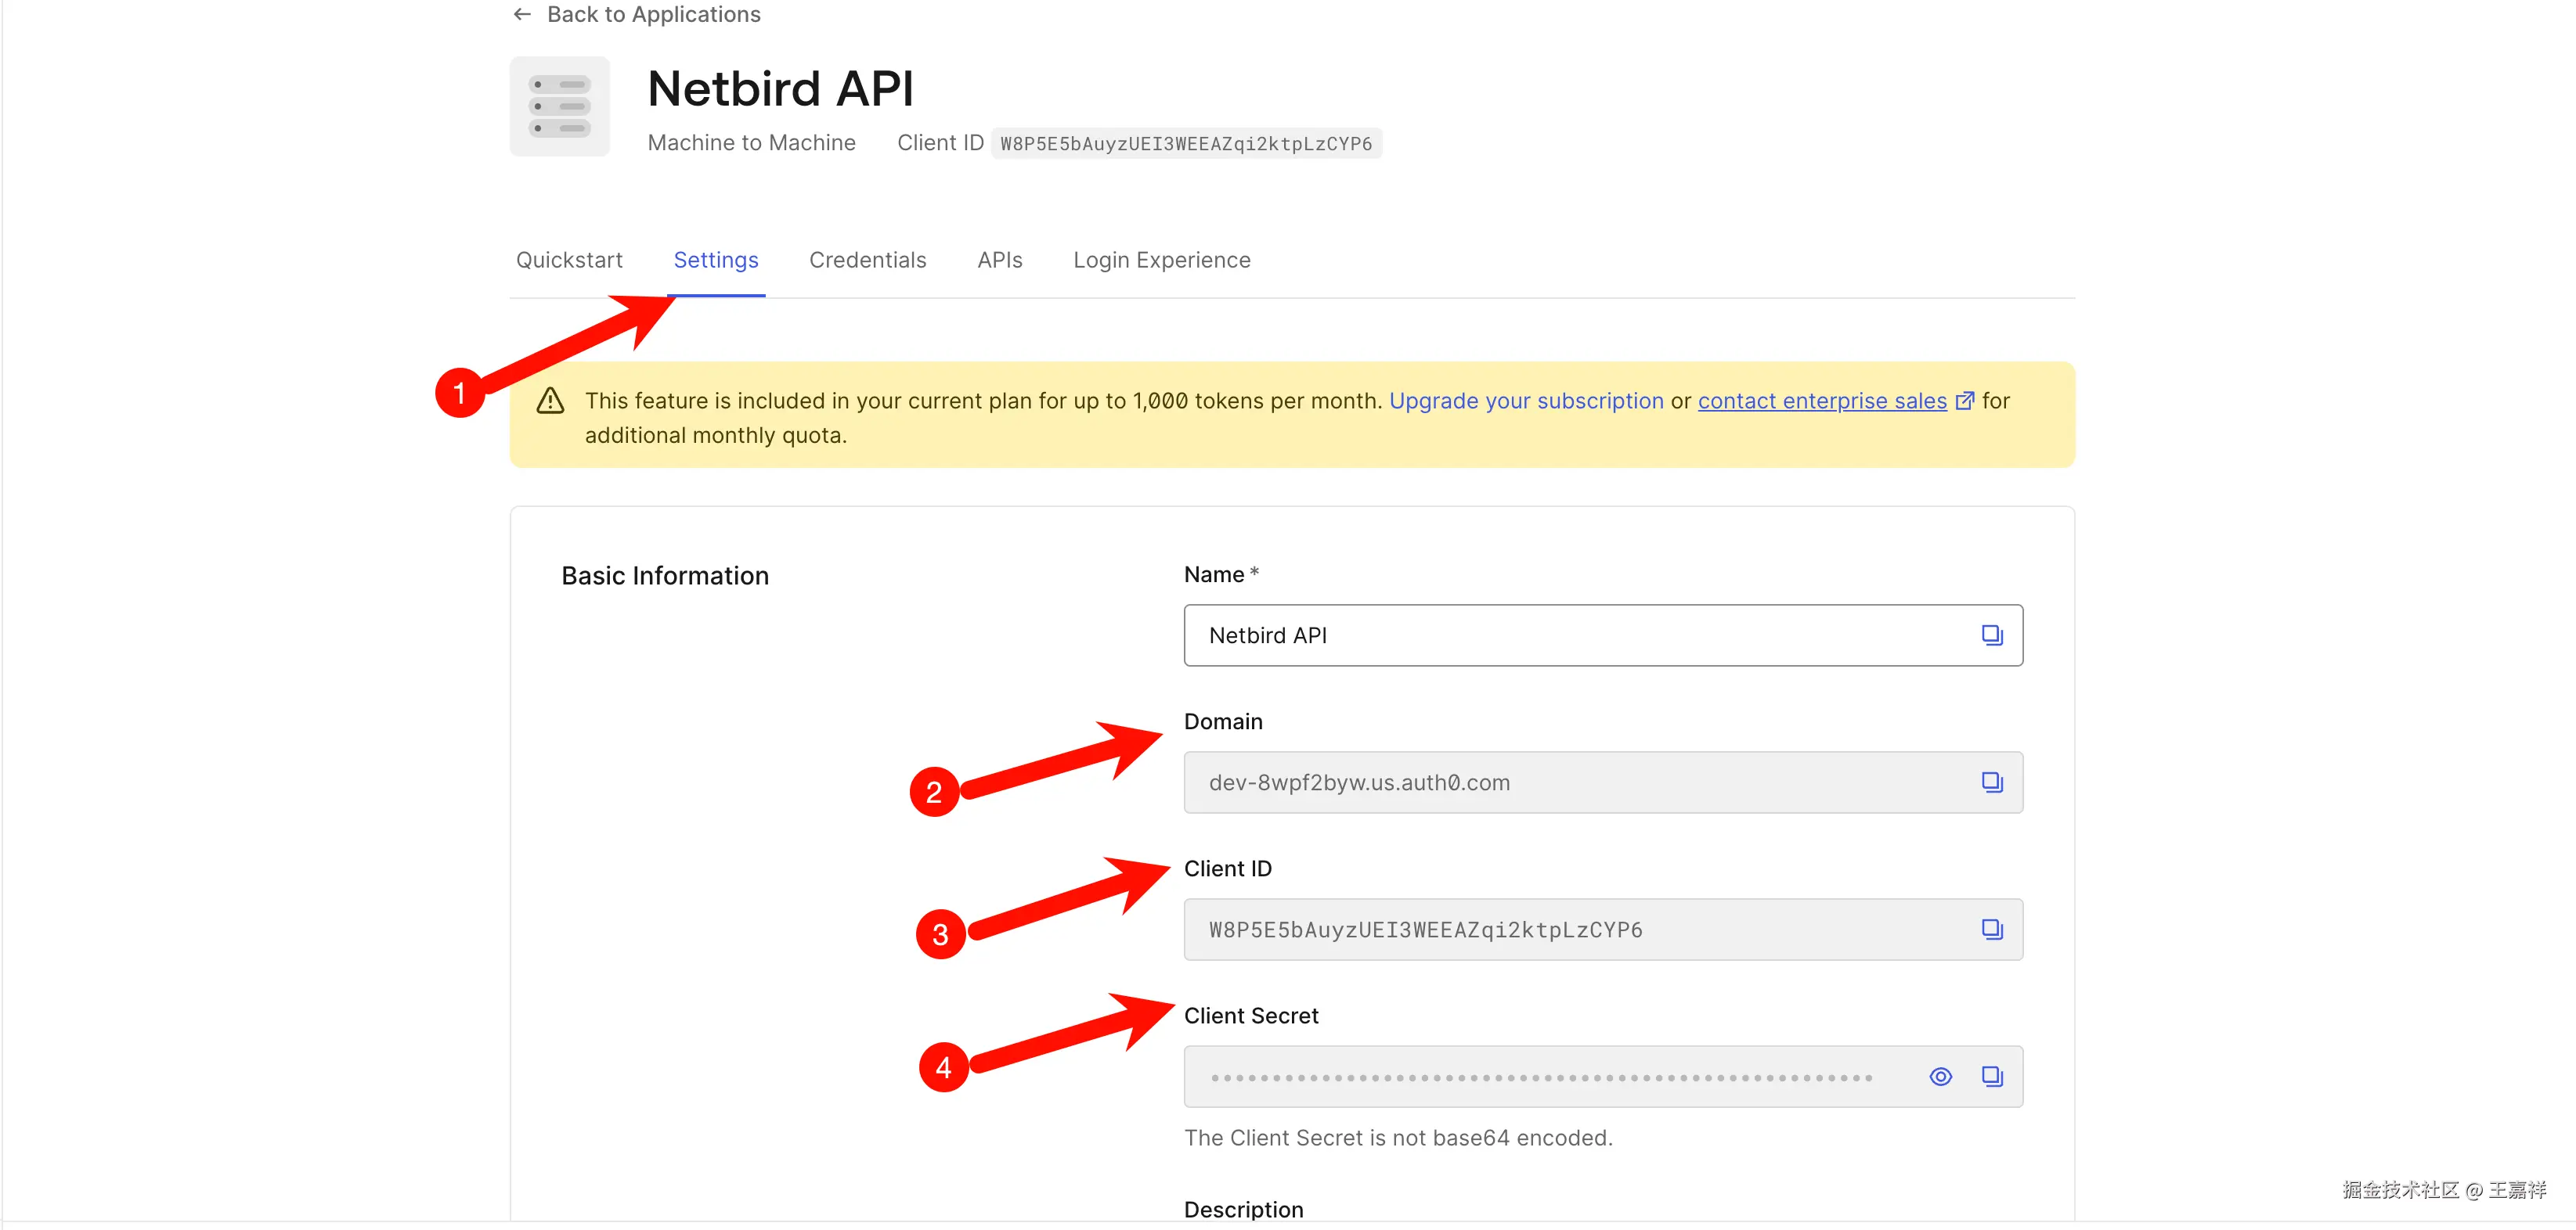Copy the Client ID value
This screenshot has width=2576, height=1230.
(1991, 930)
